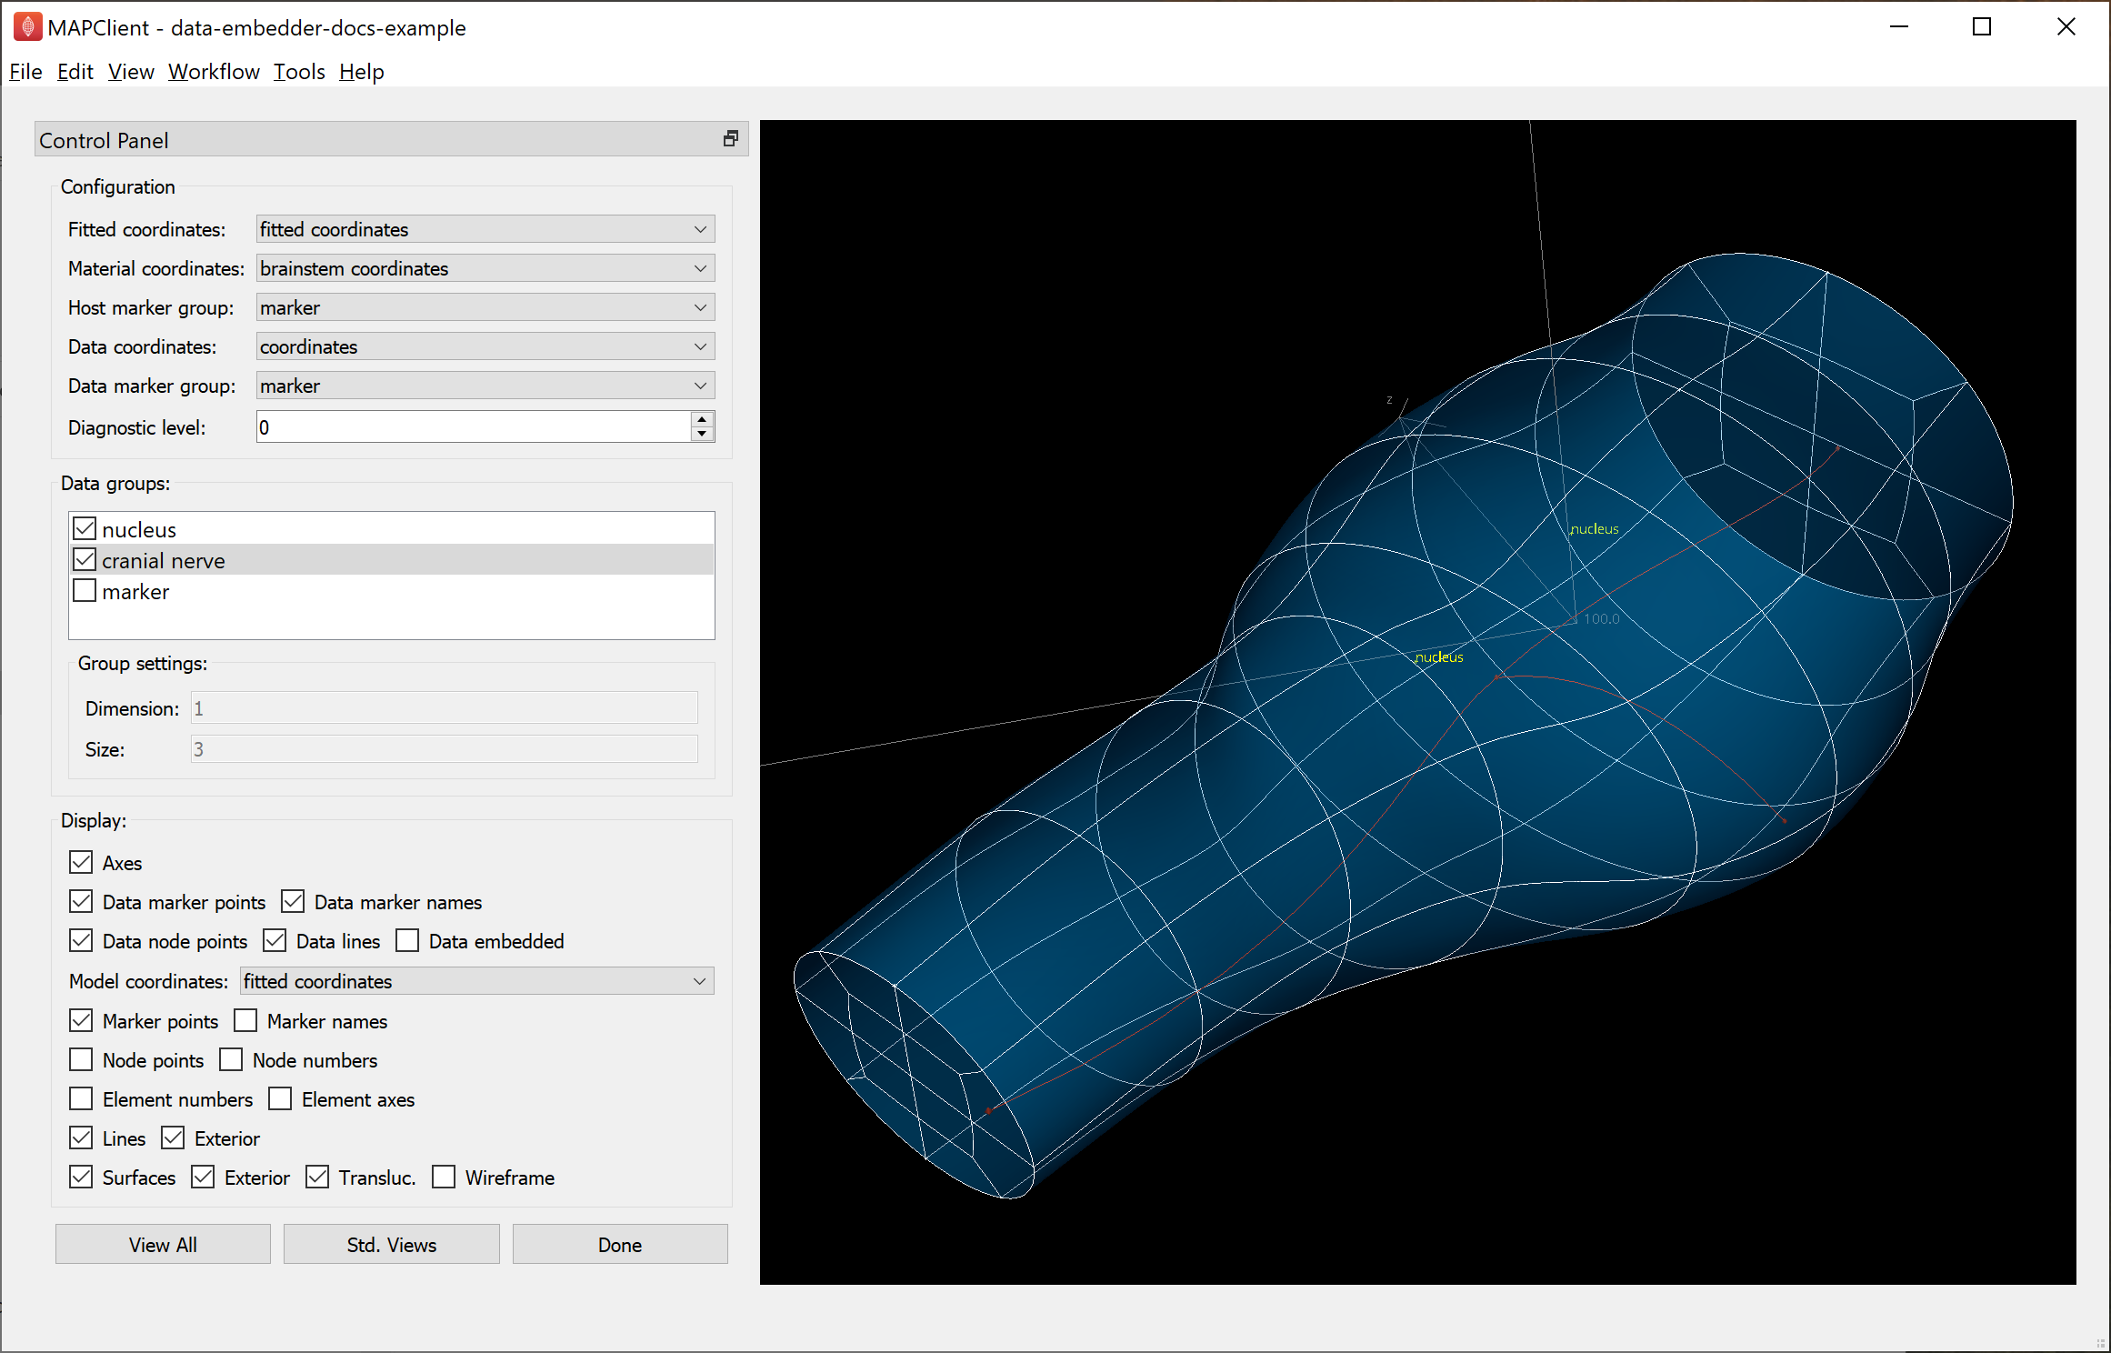The image size is (2111, 1353).
Task: Click the Done button
Action: pos(620,1244)
